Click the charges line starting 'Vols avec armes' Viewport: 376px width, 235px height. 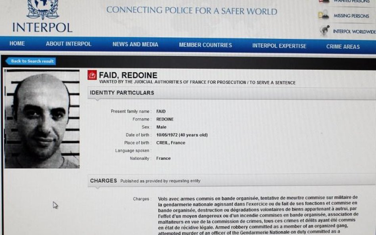pyautogui.click(x=258, y=198)
